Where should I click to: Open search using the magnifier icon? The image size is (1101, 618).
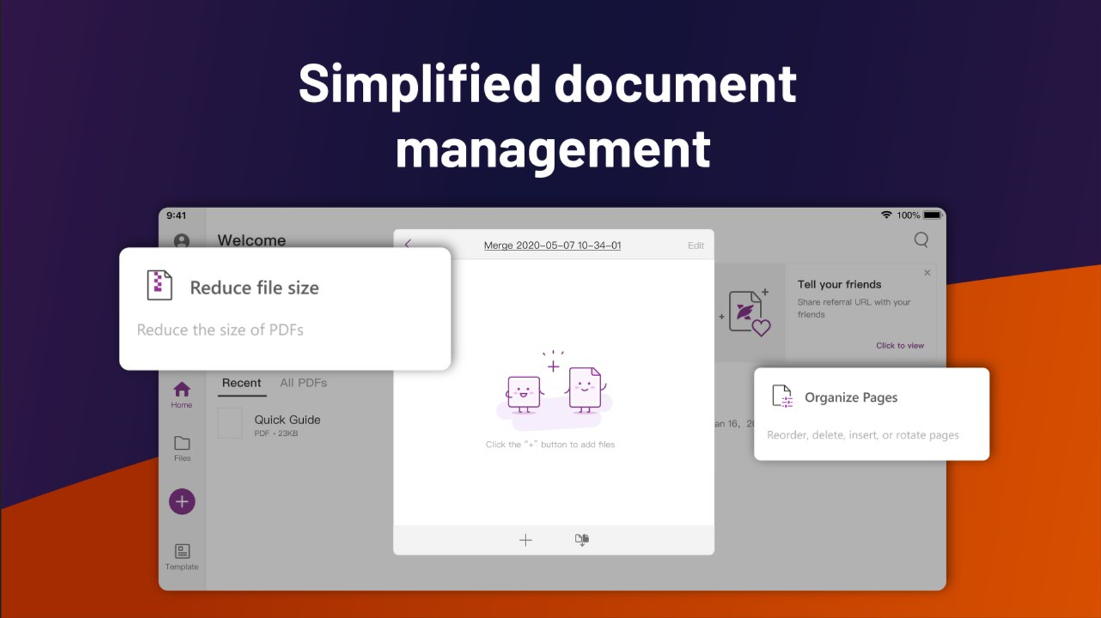pyautogui.click(x=921, y=240)
